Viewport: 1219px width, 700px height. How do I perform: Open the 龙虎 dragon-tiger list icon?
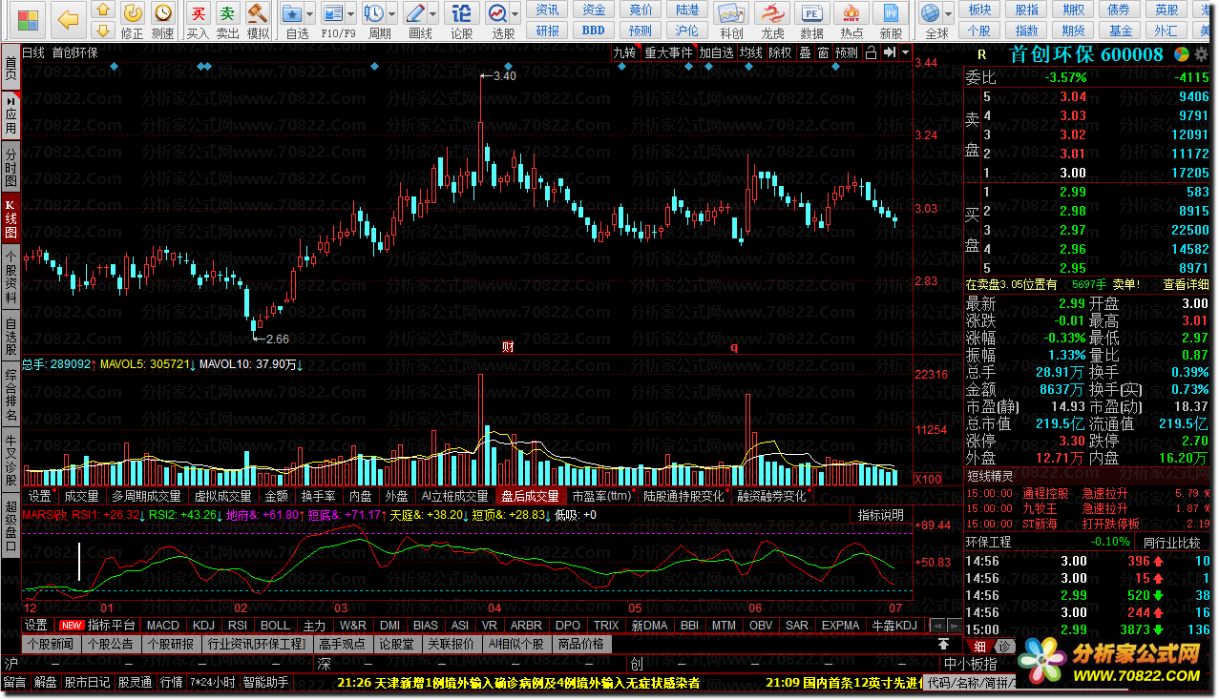772,20
